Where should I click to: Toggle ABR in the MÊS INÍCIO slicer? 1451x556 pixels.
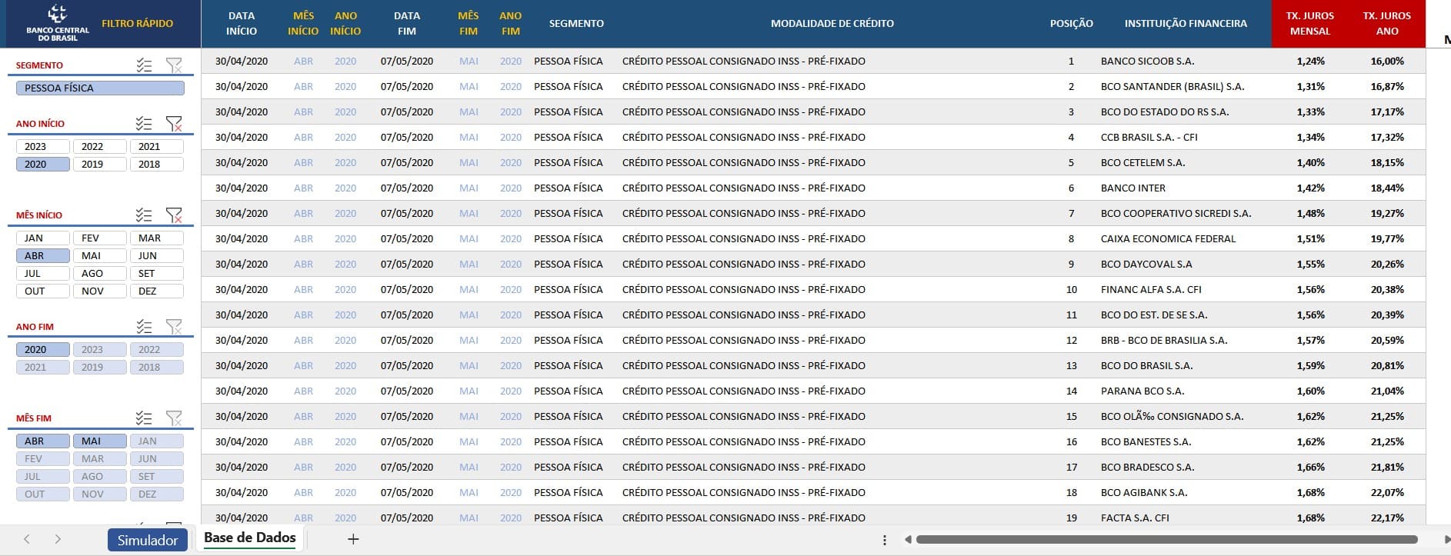pos(43,255)
